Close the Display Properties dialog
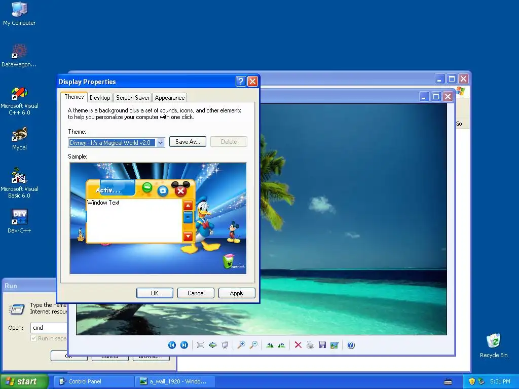 [x=252, y=81]
